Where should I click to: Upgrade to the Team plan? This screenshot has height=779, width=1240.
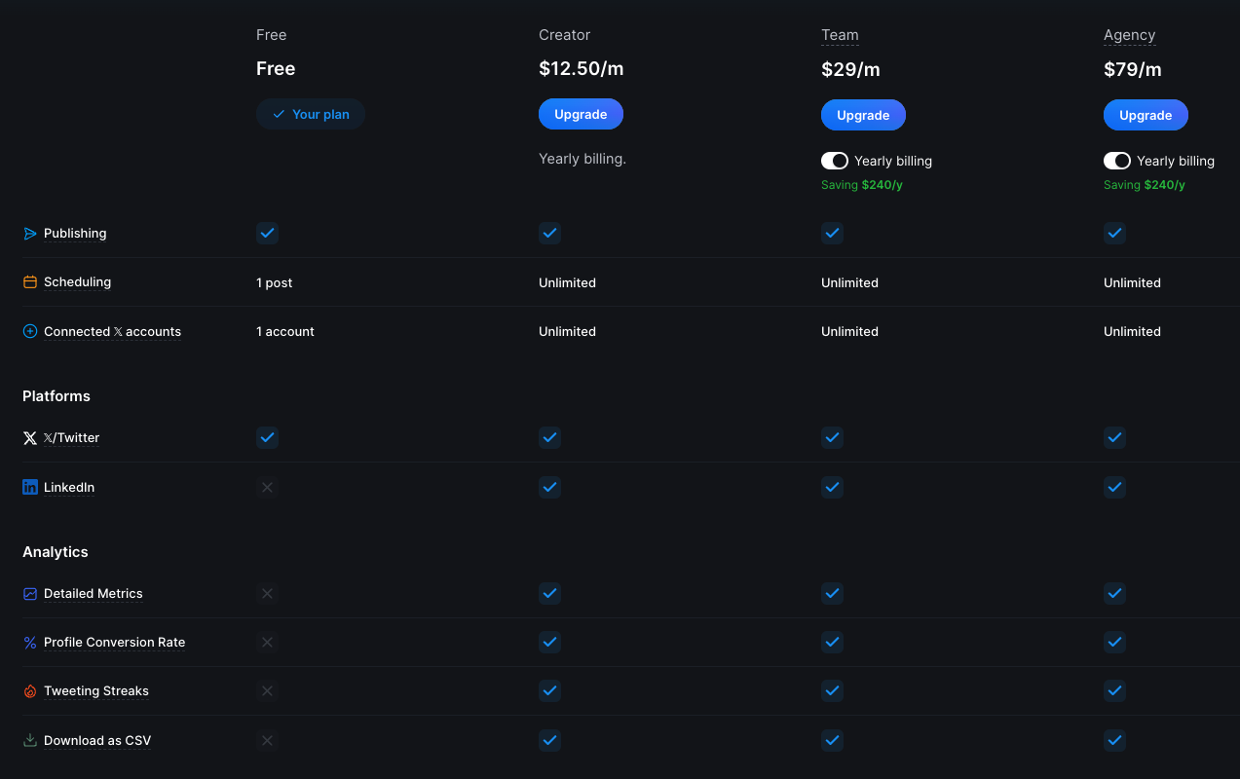click(x=863, y=115)
